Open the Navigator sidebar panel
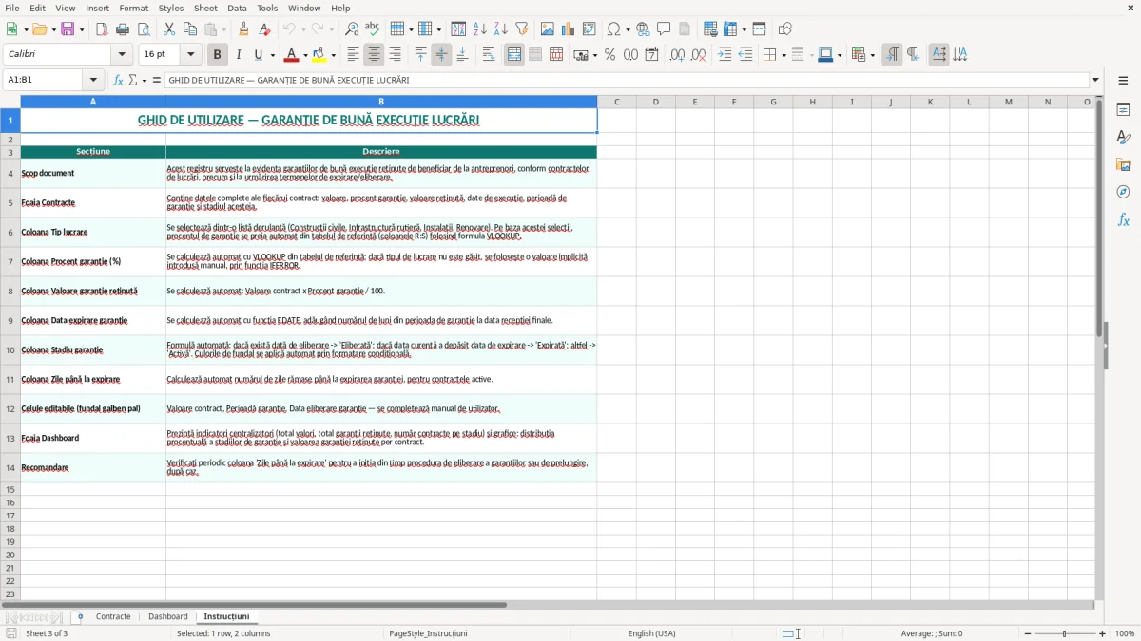This screenshot has height=641, width=1141. pos(1123,192)
